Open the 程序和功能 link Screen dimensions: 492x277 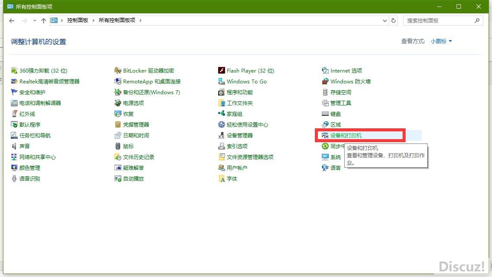(x=240, y=92)
